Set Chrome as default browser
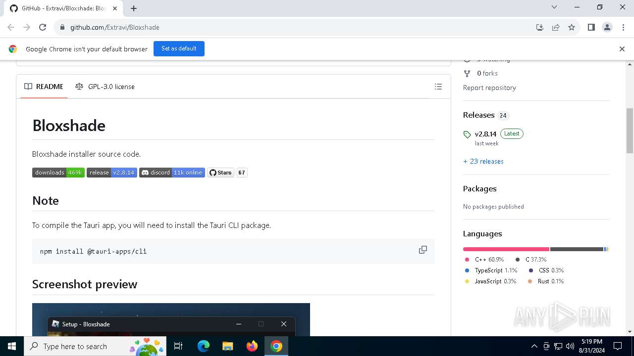Viewport: 634px width, 356px height. (x=179, y=48)
